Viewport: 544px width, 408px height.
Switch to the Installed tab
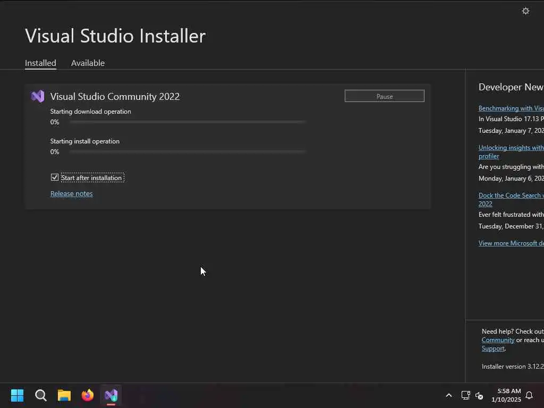pos(40,63)
